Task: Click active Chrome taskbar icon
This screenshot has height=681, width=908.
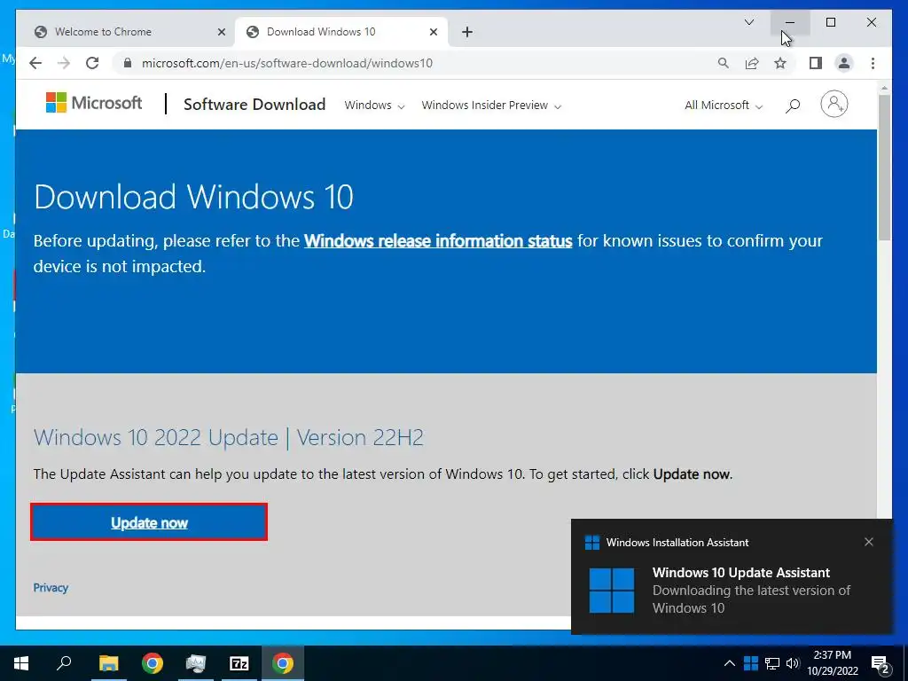Action: pos(283,663)
